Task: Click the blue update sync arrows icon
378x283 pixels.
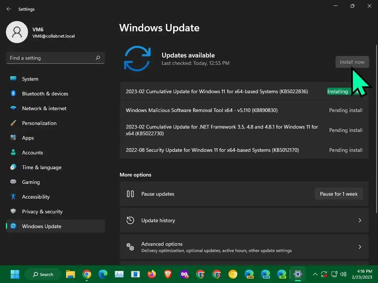Action: pos(137,59)
